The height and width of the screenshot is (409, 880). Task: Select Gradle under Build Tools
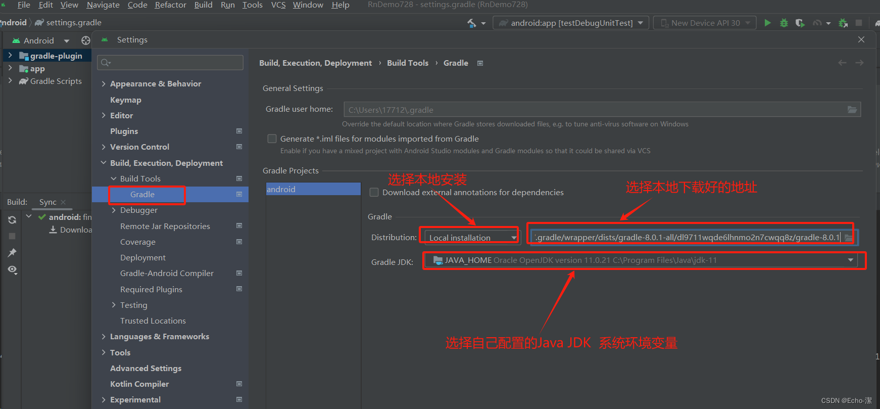click(142, 195)
